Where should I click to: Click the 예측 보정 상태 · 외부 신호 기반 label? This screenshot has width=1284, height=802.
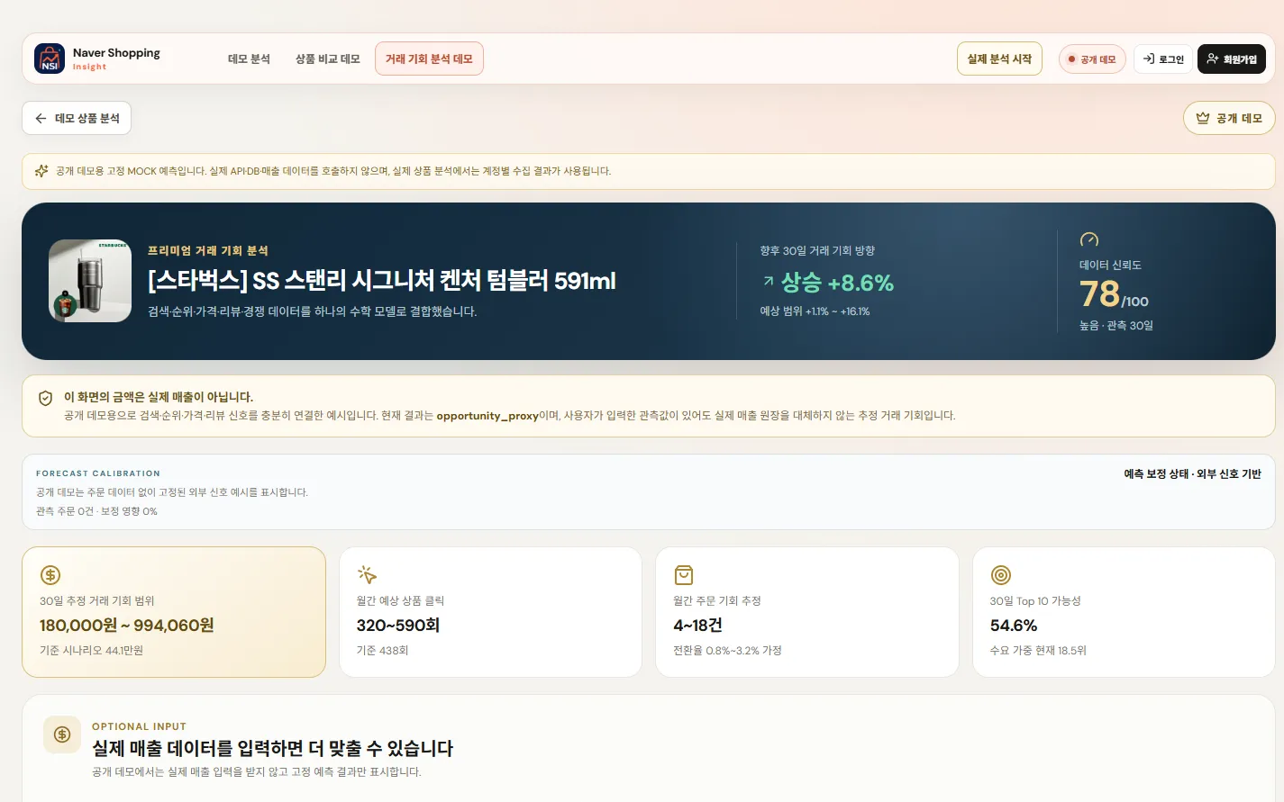pos(1192,473)
